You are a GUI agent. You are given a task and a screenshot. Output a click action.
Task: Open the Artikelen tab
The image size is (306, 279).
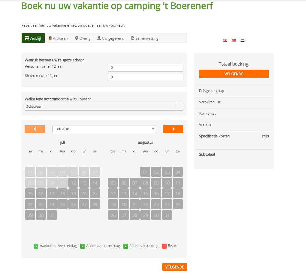coord(58,38)
